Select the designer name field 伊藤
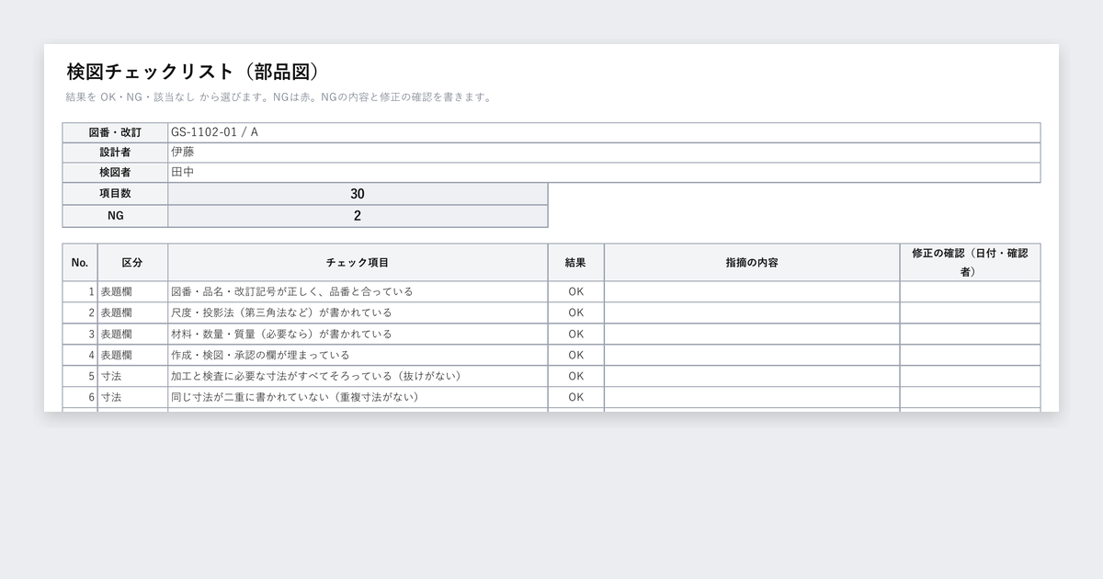 604,153
